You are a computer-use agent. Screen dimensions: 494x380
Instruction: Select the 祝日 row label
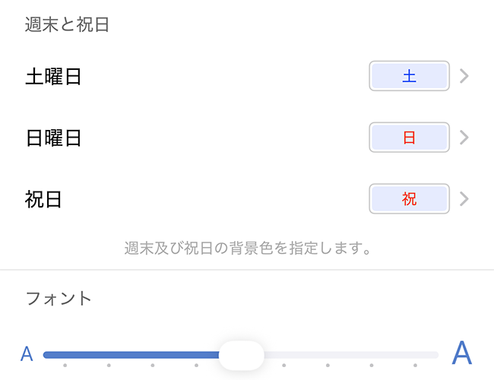(x=43, y=199)
